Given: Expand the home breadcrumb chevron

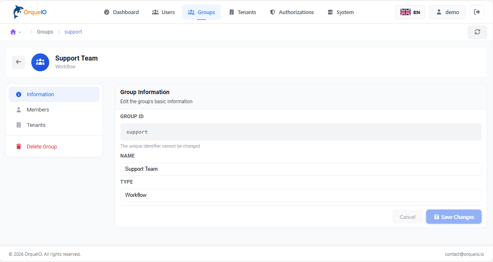Looking at the screenshot, I should [x=20, y=32].
